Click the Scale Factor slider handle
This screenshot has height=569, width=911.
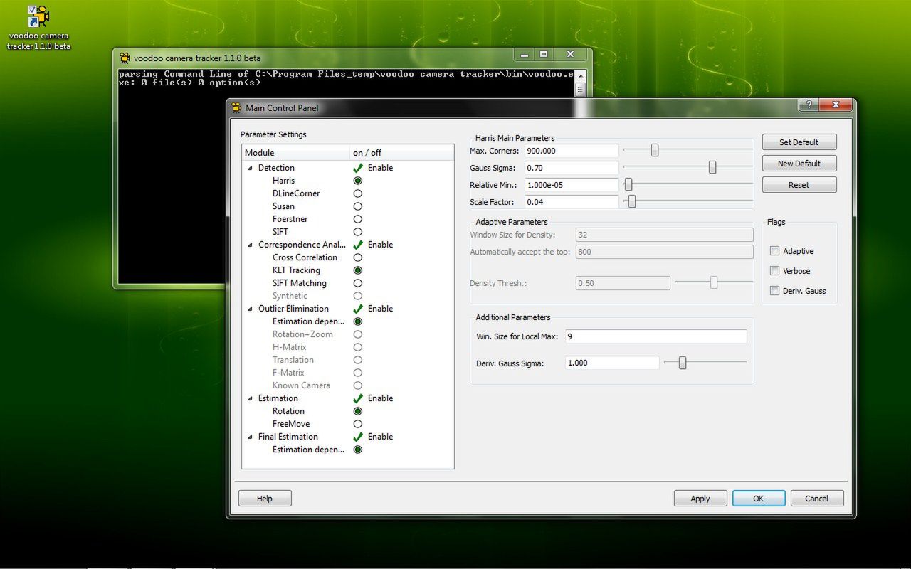pyautogui.click(x=631, y=201)
